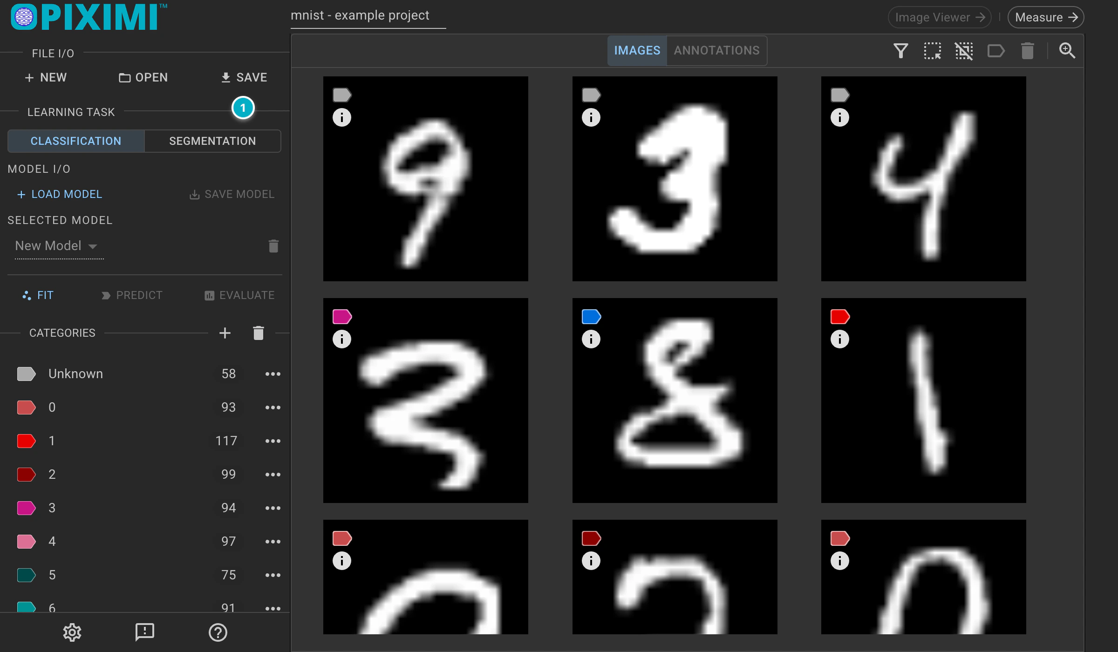The image size is (1118, 652).
Task: Delete selected model trash icon
Action: click(x=273, y=246)
